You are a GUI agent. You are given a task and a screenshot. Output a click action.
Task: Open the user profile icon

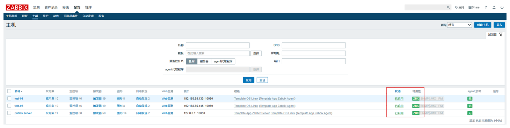click(x=494, y=7)
